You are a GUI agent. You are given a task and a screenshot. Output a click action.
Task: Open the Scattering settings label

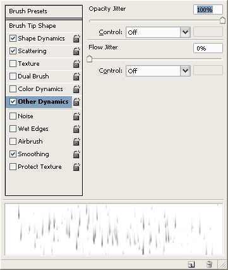point(32,51)
